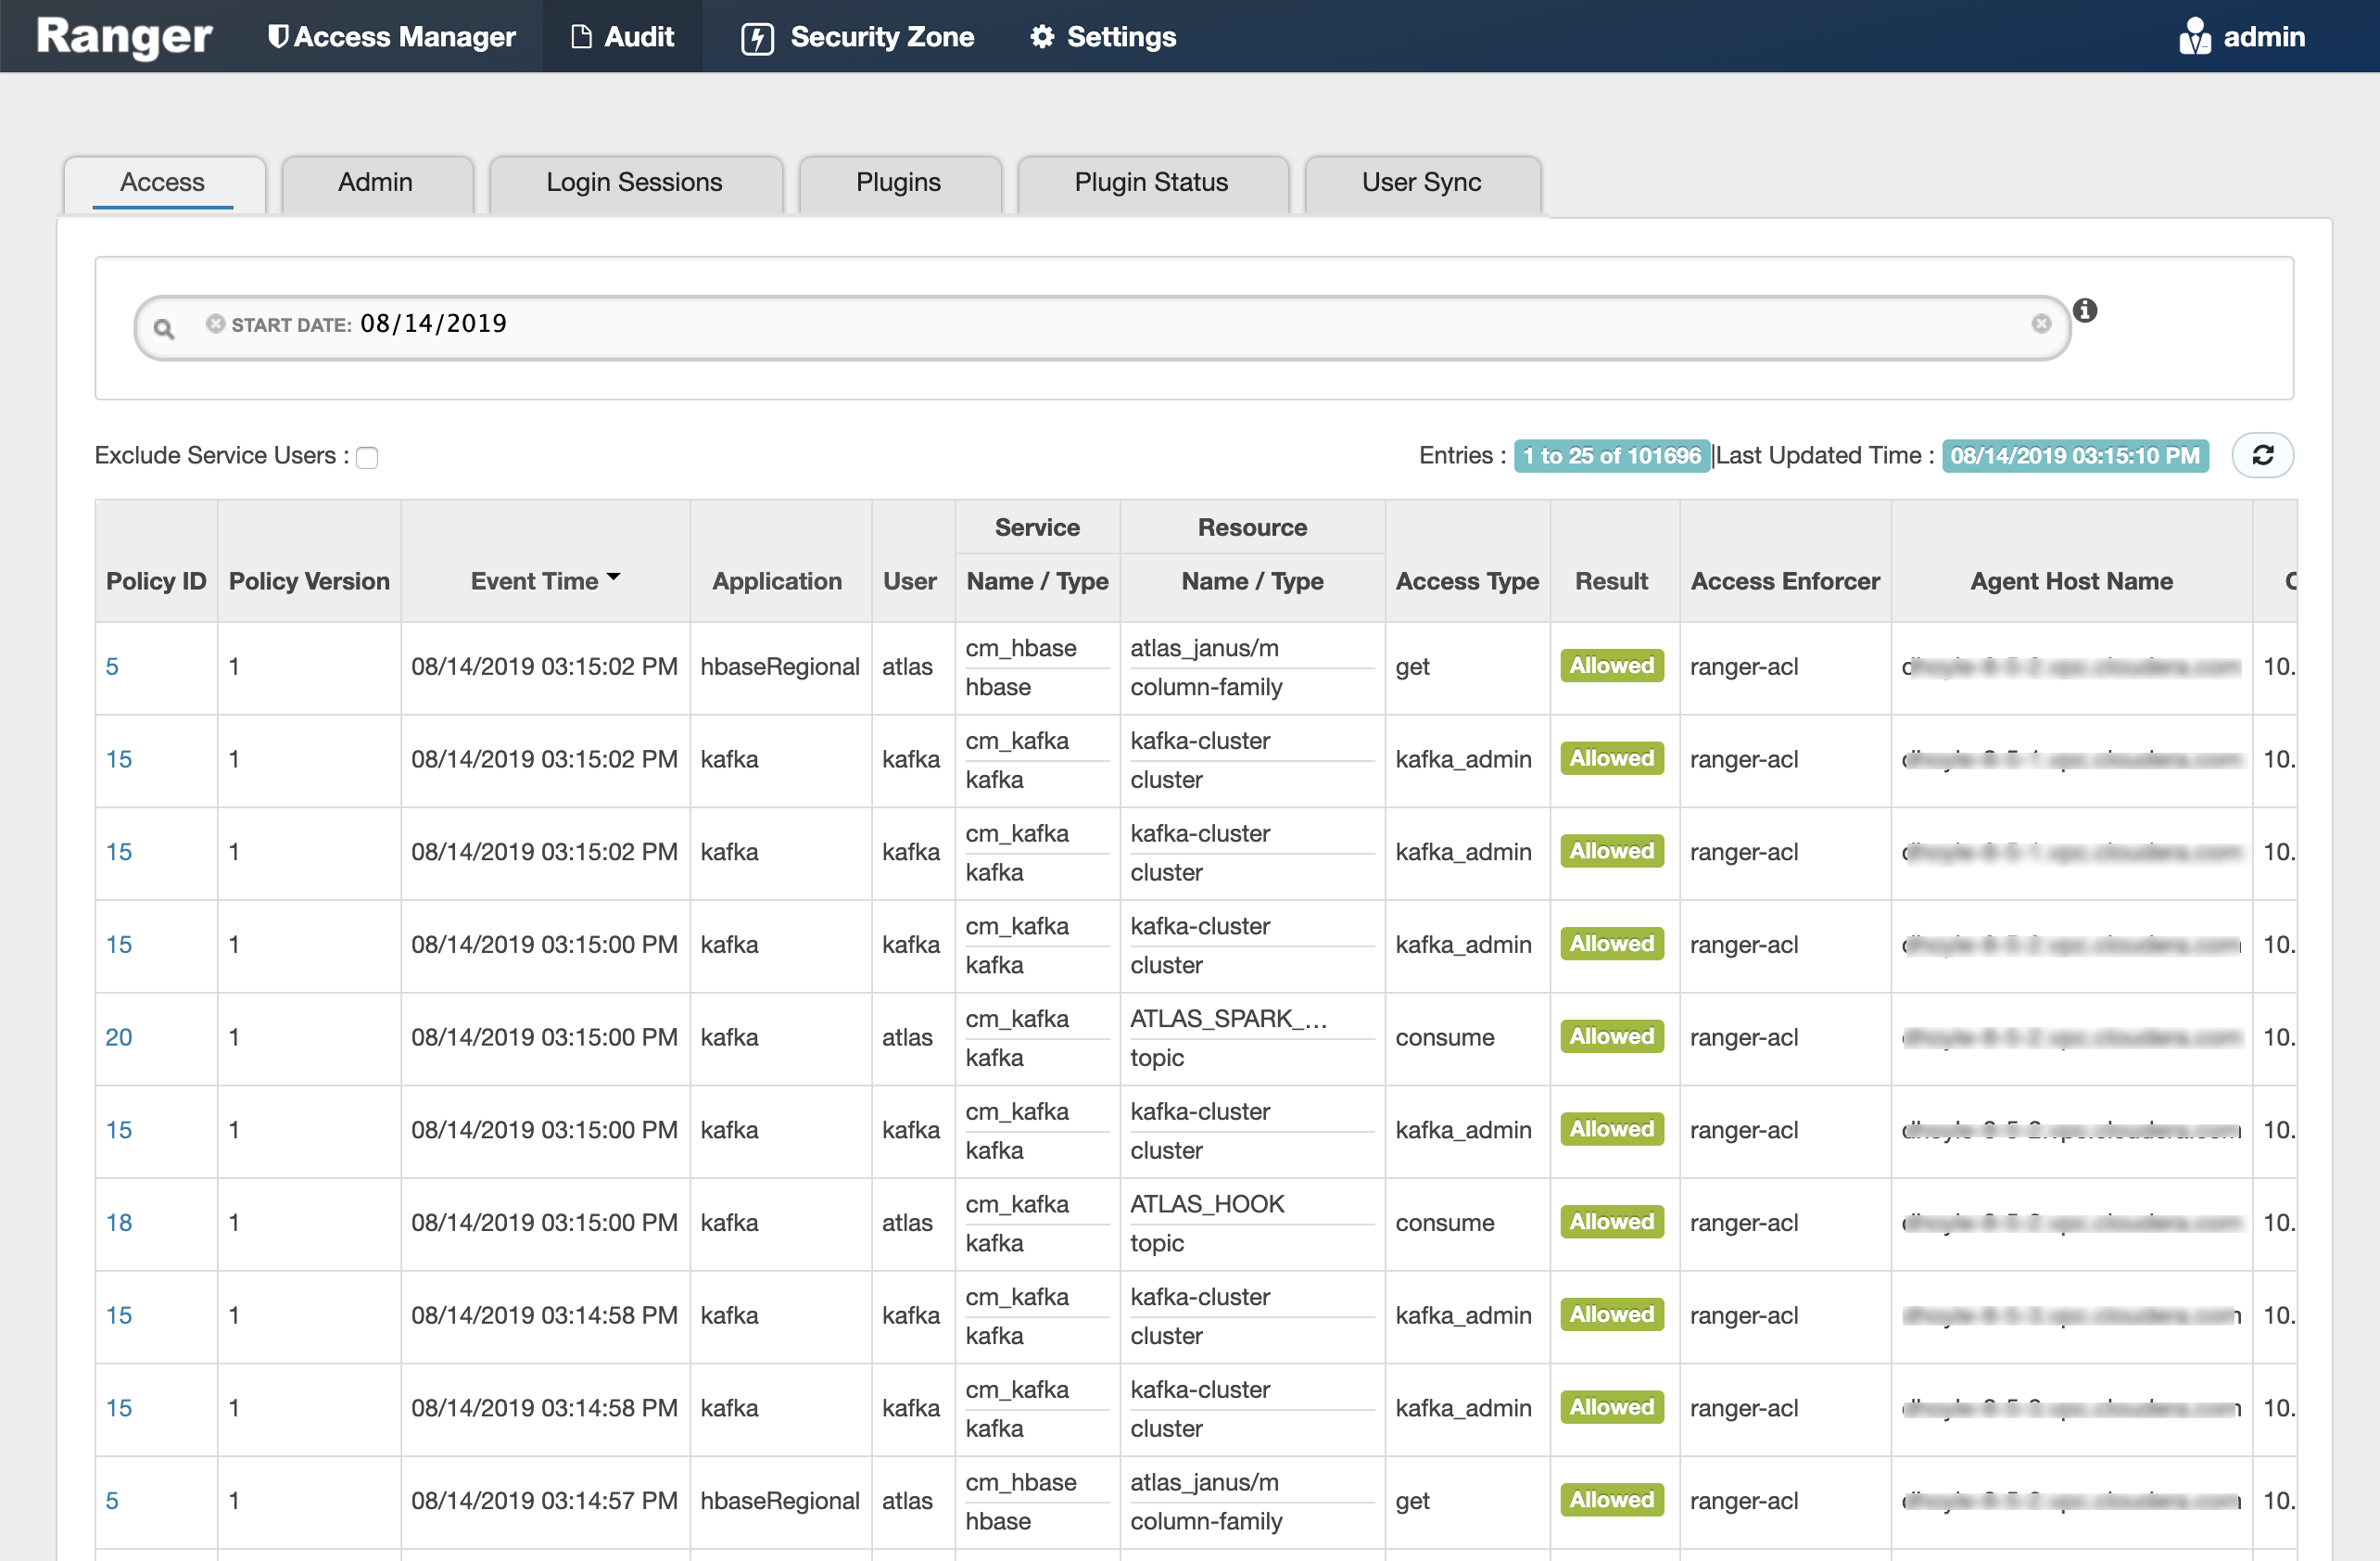Open the User Sync tab
The height and width of the screenshot is (1561, 2380).
(x=1421, y=183)
